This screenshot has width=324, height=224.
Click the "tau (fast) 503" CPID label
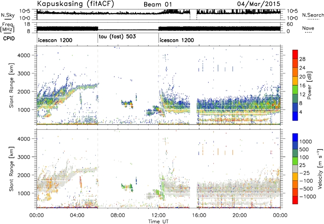pyautogui.click(x=117, y=36)
